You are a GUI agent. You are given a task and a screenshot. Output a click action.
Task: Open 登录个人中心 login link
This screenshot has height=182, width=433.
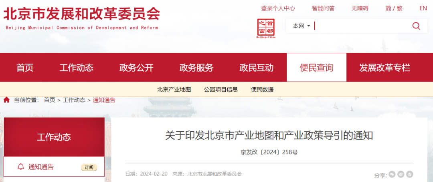[x=278, y=8]
